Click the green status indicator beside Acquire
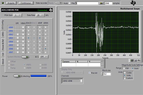The height and width of the screenshot is (95, 143). [x=3, y=3]
